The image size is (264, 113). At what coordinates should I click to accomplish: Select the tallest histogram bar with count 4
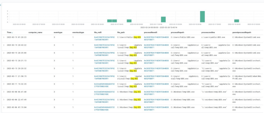202,17
